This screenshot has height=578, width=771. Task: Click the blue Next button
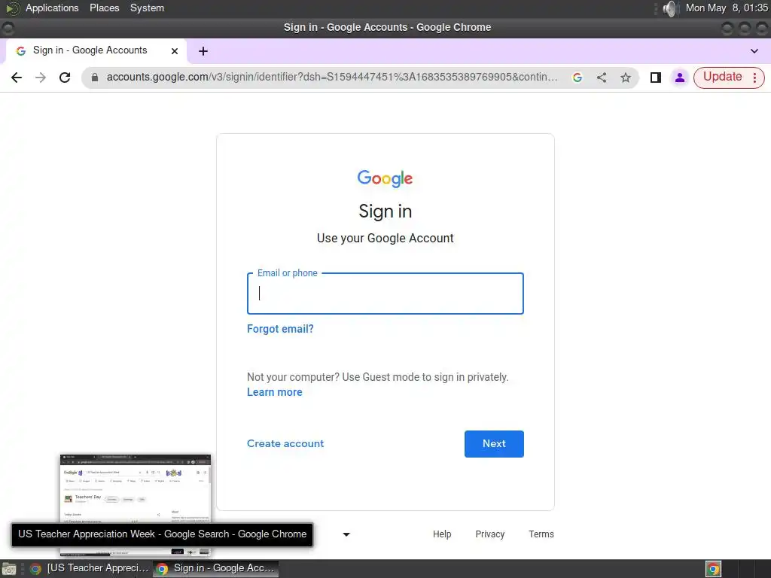click(494, 444)
